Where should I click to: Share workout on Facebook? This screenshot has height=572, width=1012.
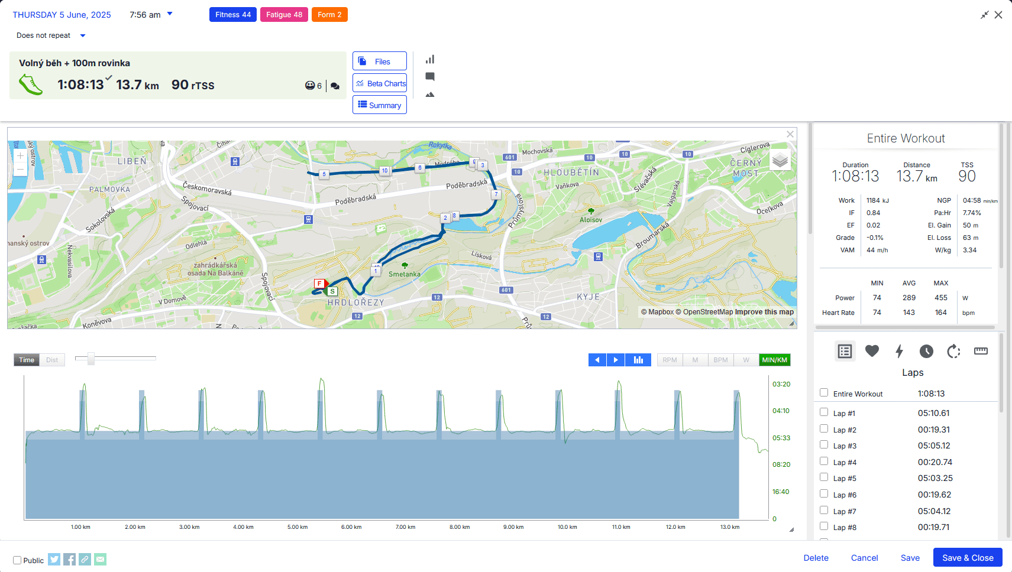click(70, 559)
